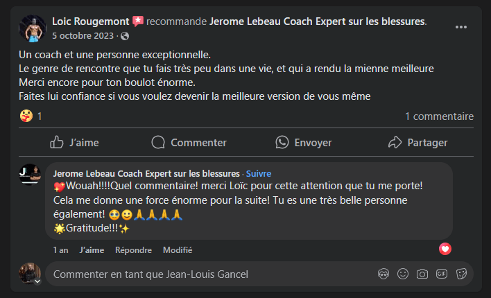This screenshot has width=491, height=298.
Task: Click the Envoyer button
Action: [303, 143]
